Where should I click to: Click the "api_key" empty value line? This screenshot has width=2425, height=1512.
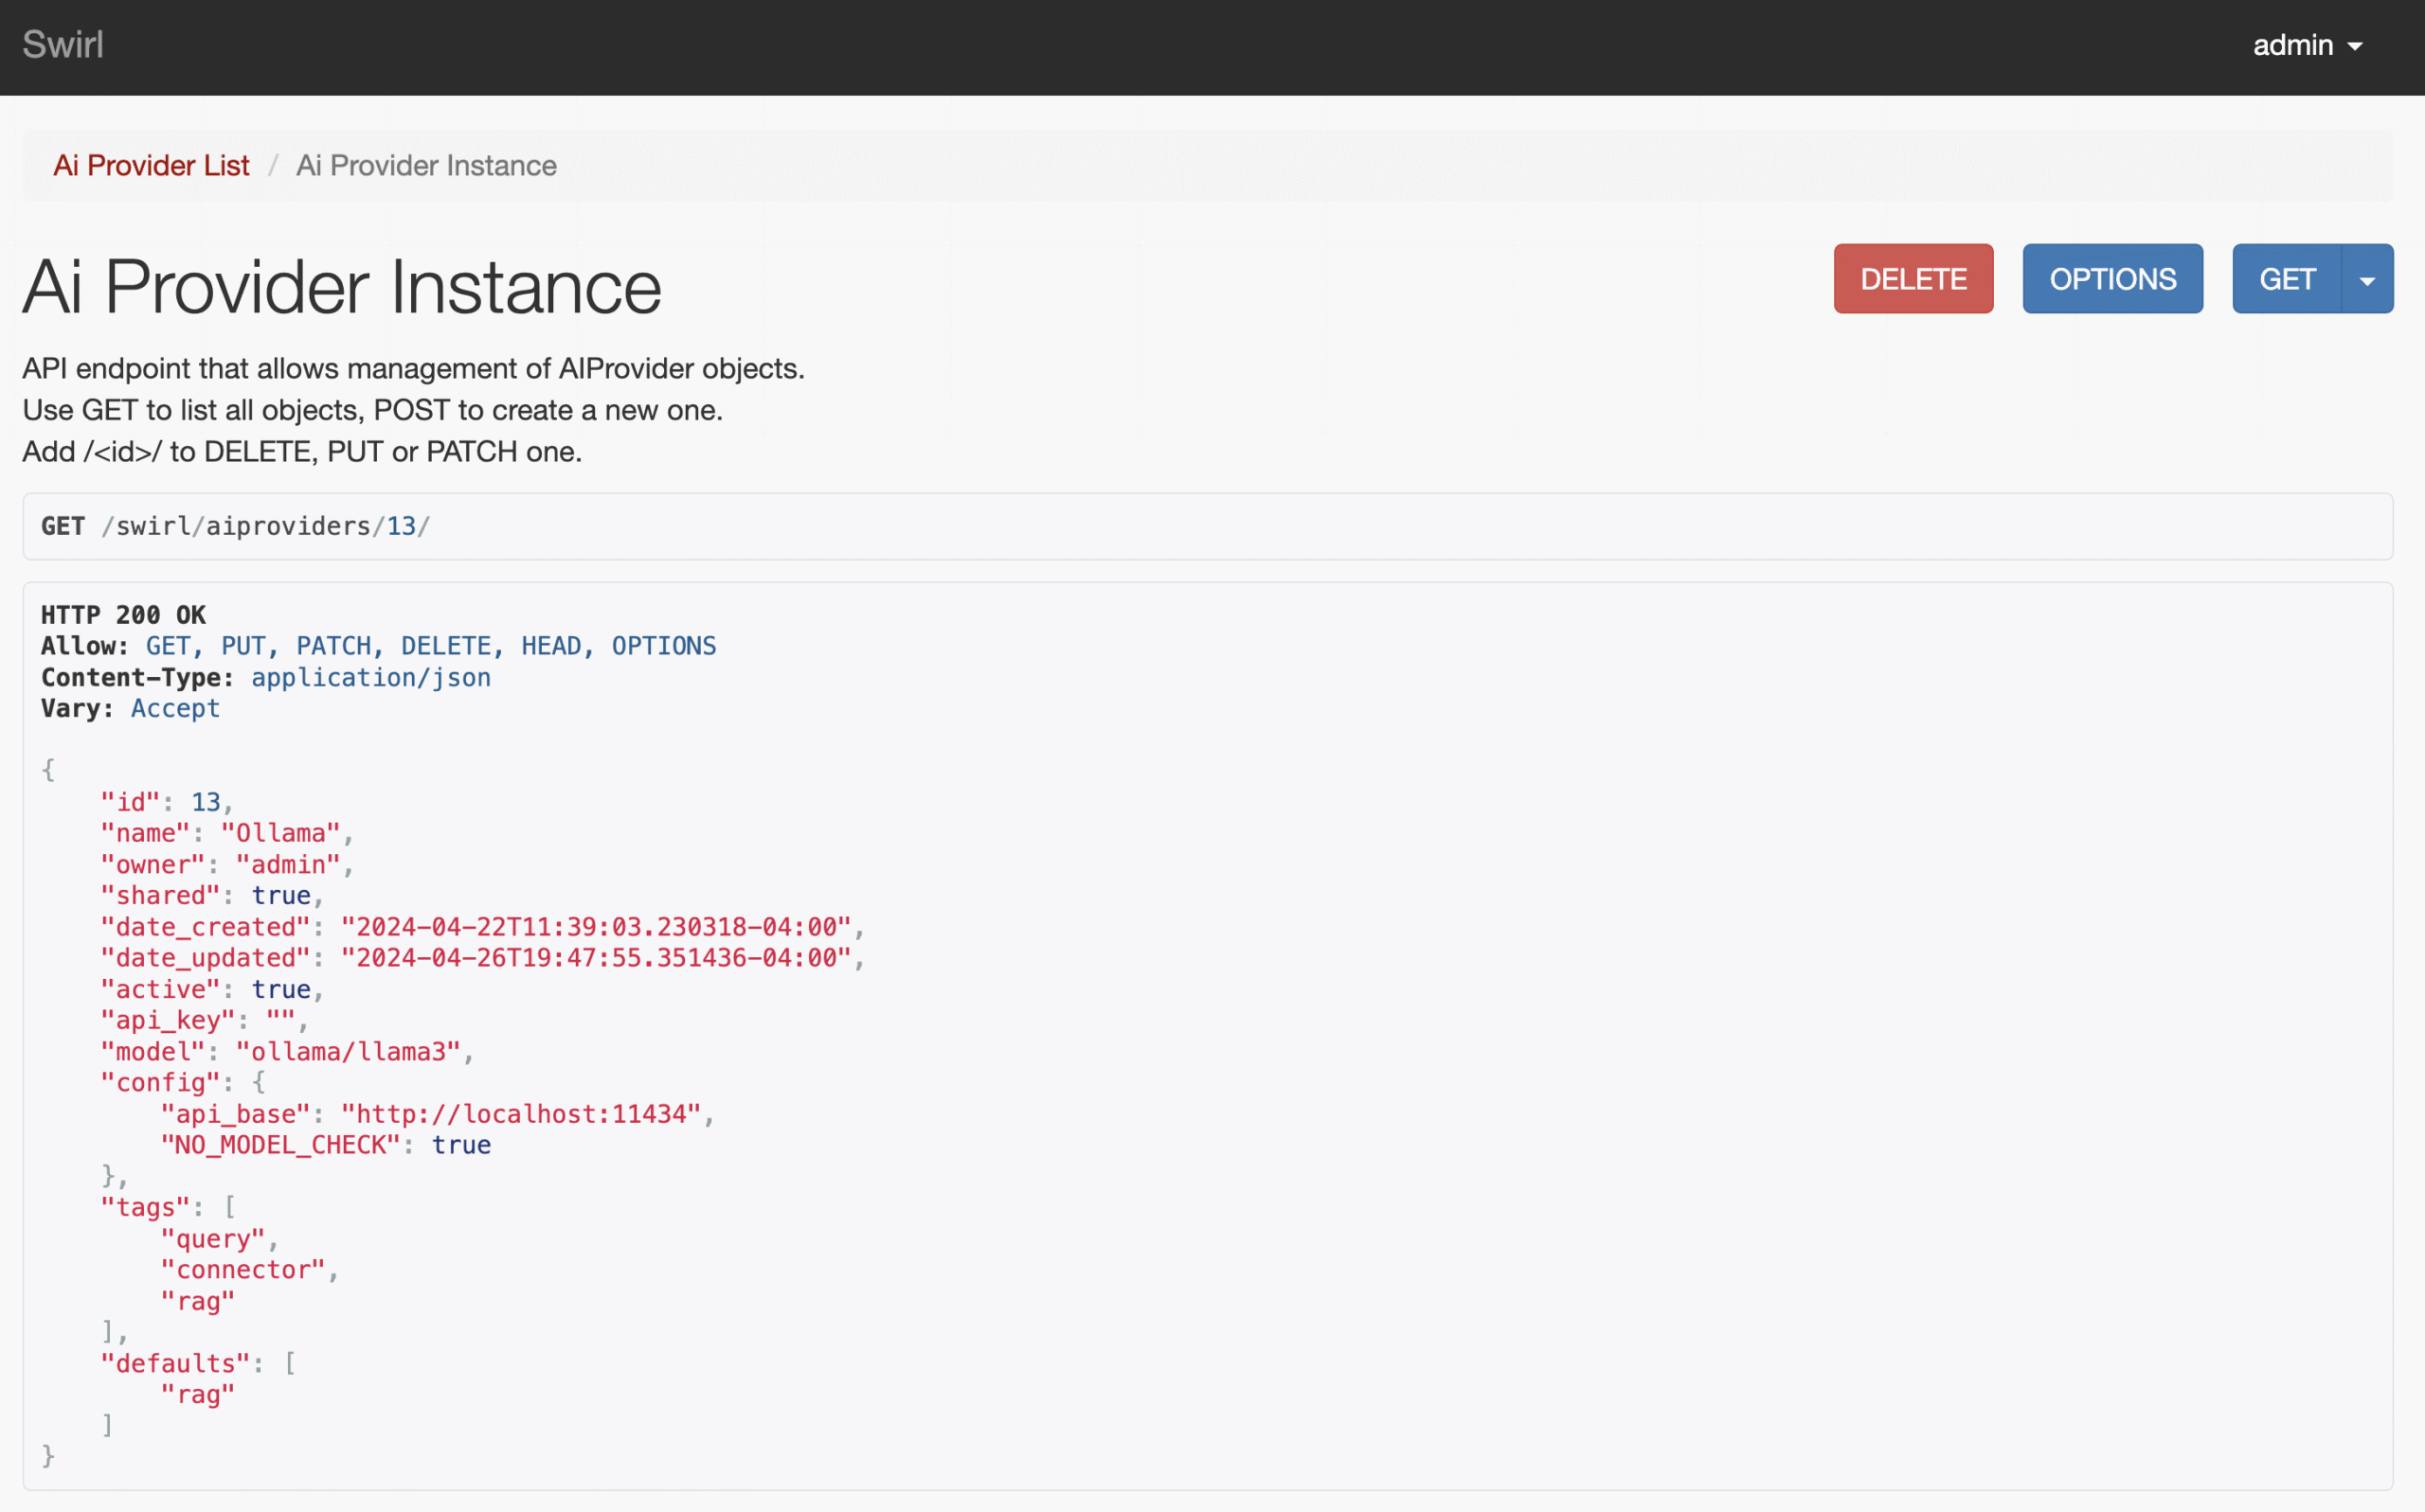tap(204, 1020)
